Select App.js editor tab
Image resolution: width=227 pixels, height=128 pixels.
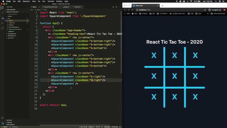click(34, 7)
